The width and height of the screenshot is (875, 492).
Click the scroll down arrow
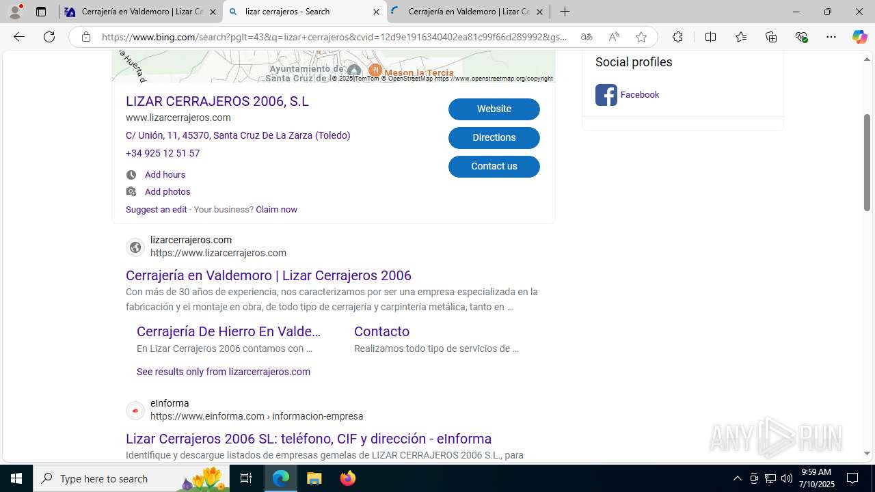(867, 453)
